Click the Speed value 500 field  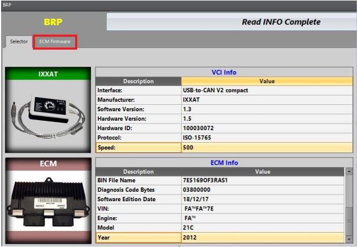coord(266,147)
